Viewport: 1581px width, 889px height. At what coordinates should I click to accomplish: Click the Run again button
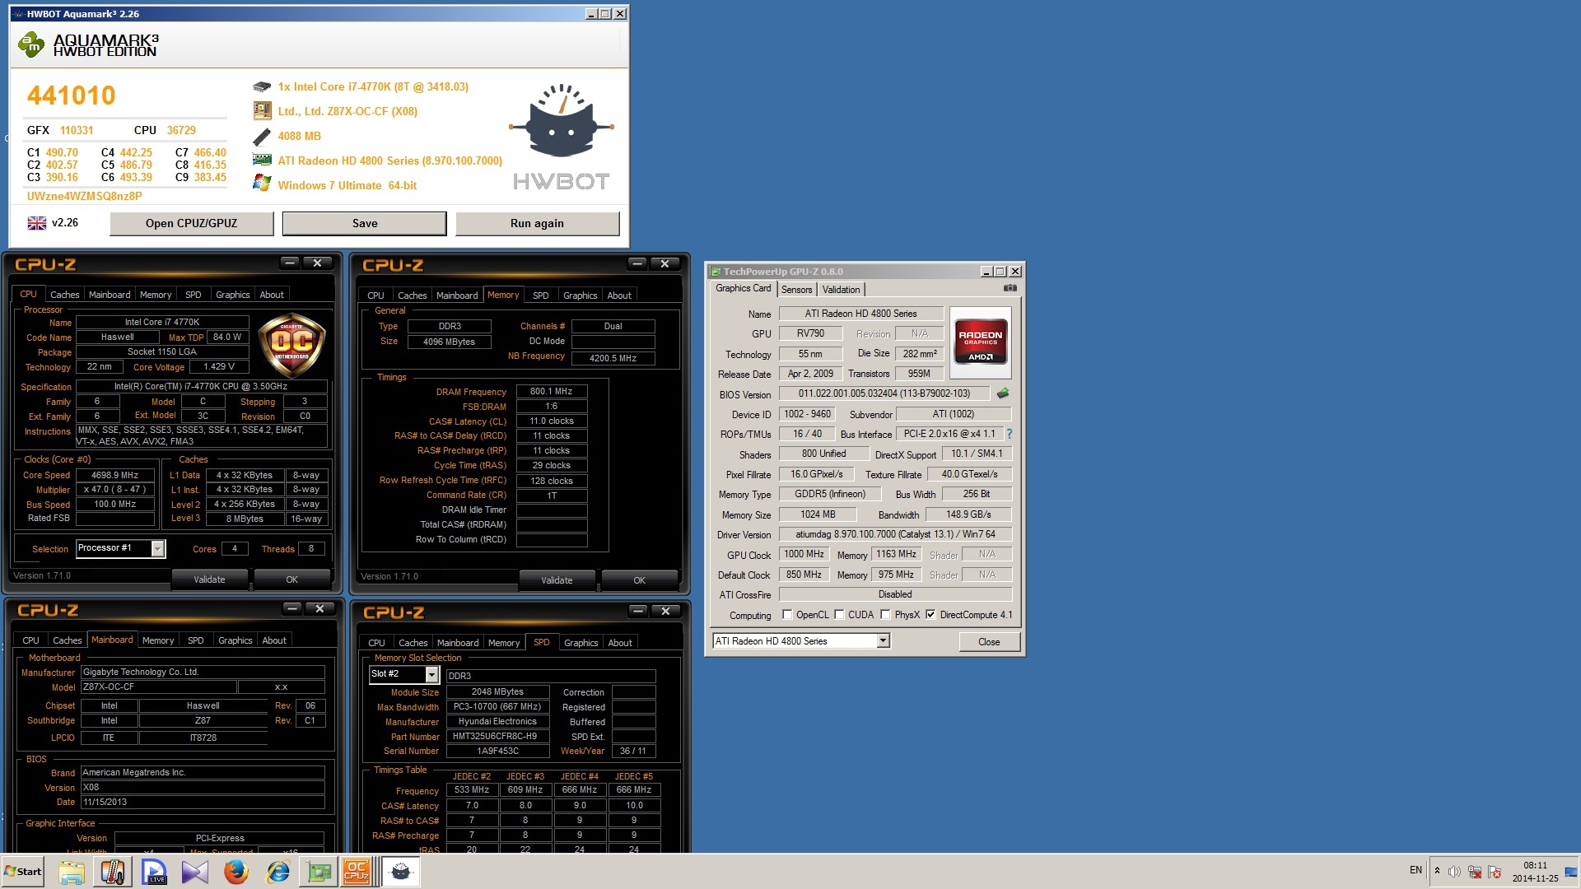click(537, 223)
